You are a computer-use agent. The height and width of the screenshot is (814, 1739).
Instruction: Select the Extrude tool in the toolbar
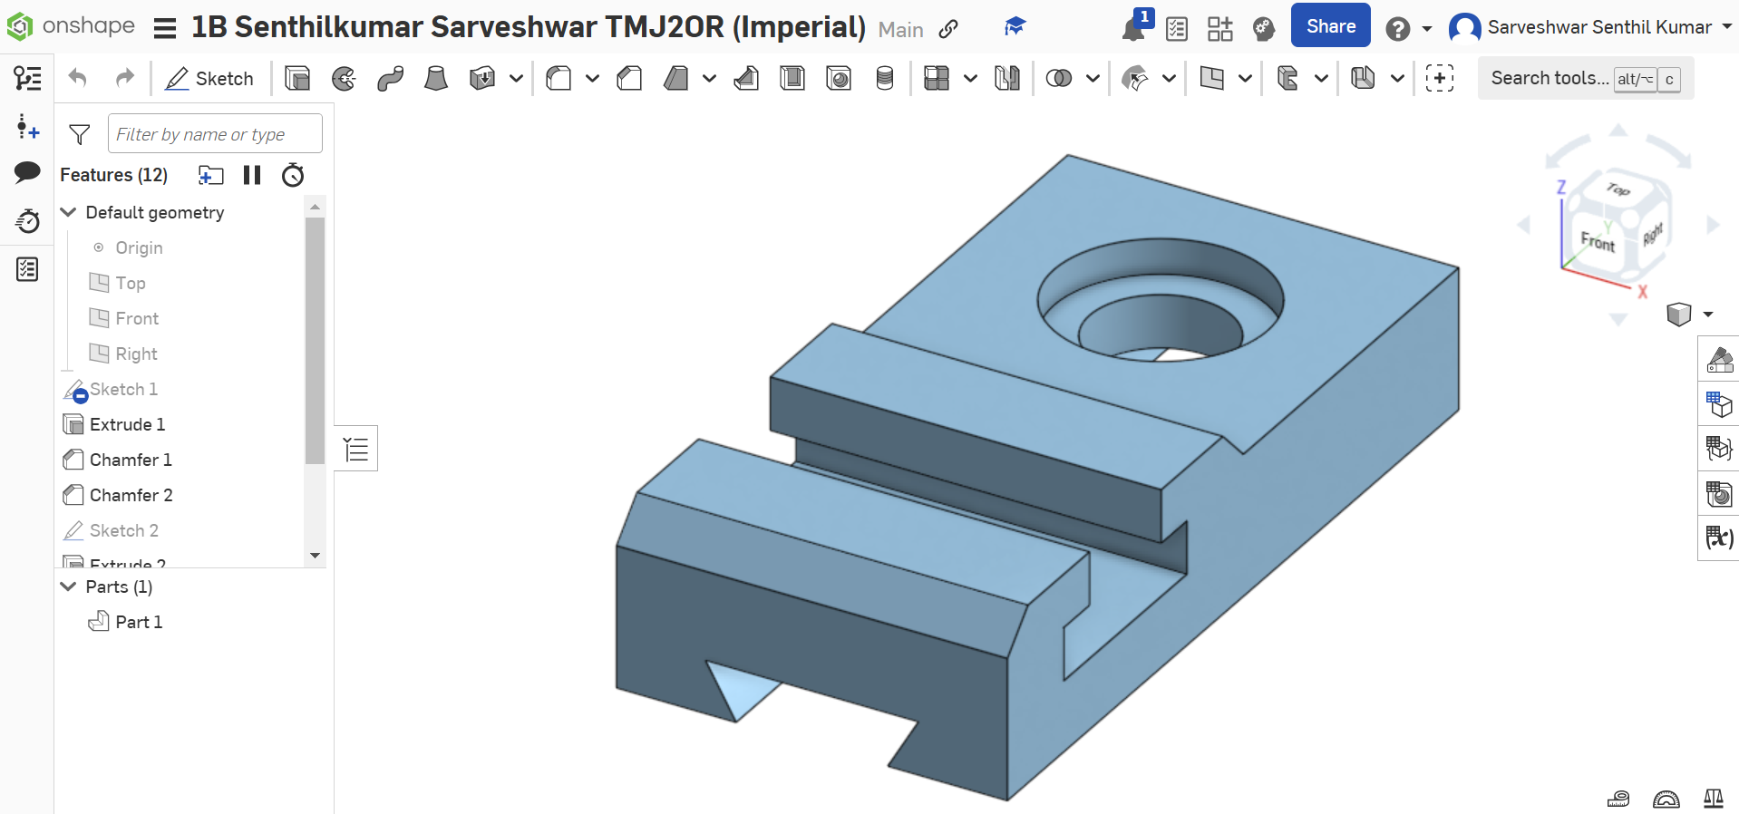tap(297, 79)
